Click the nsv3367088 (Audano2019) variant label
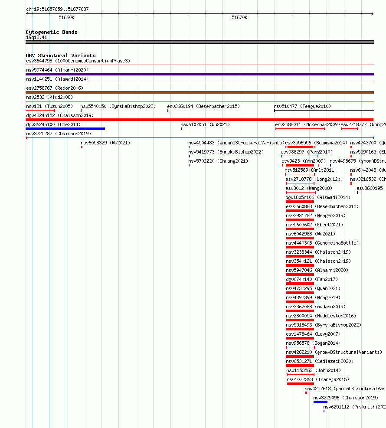The image size is (386, 428). point(316,307)
